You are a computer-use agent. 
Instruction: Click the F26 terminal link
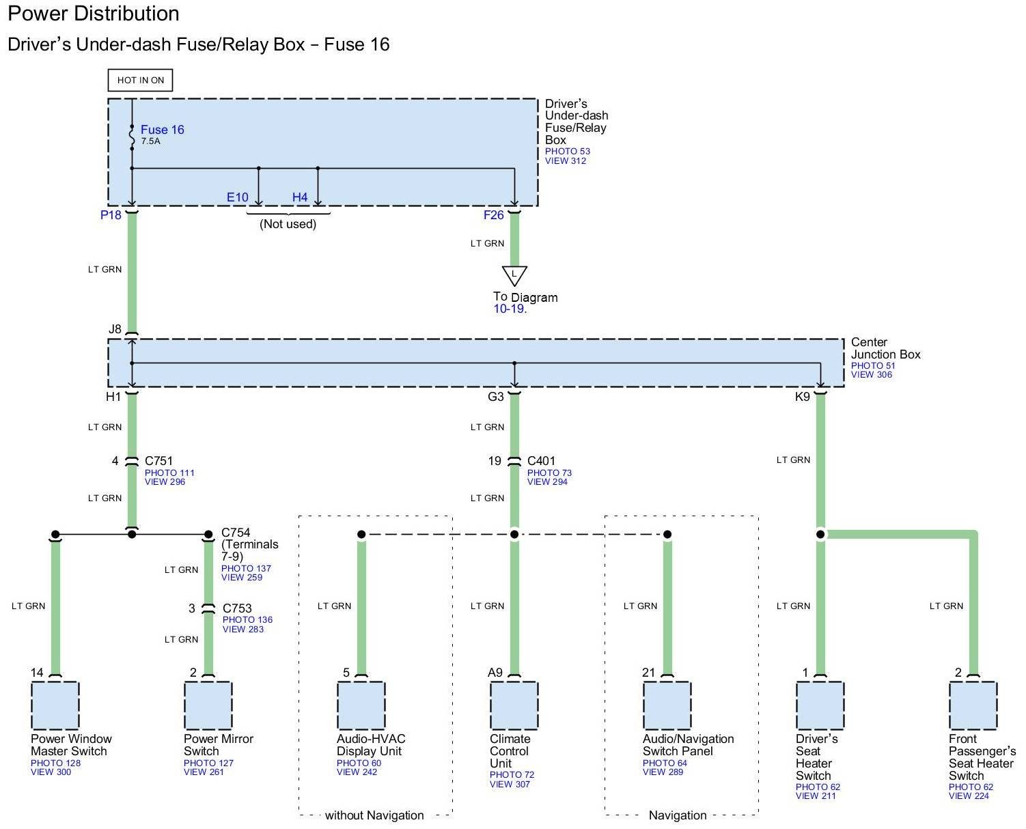pyautogui.click(x=493, y=215)
